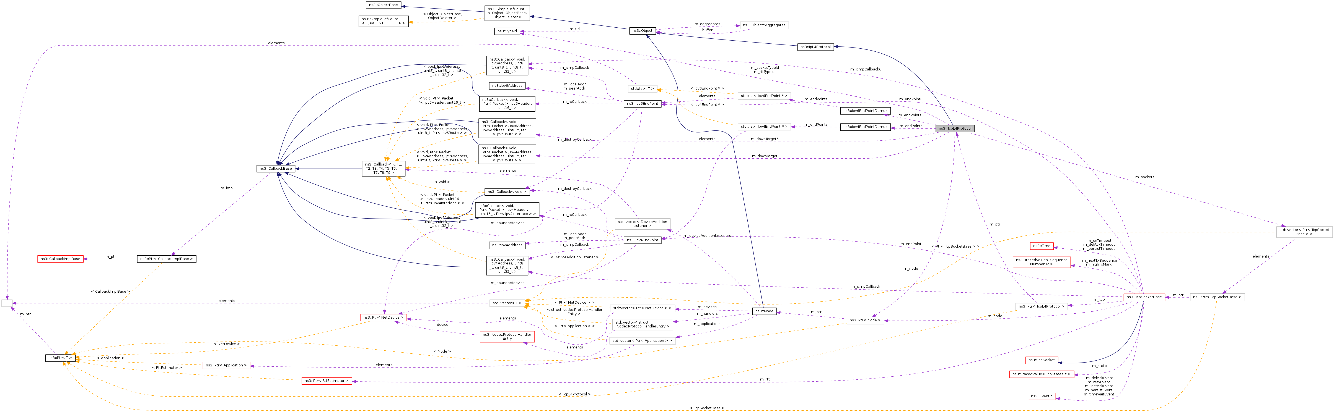
Task: Open the ns3::Ptr< Application > node
Action: tap(226, 366)
